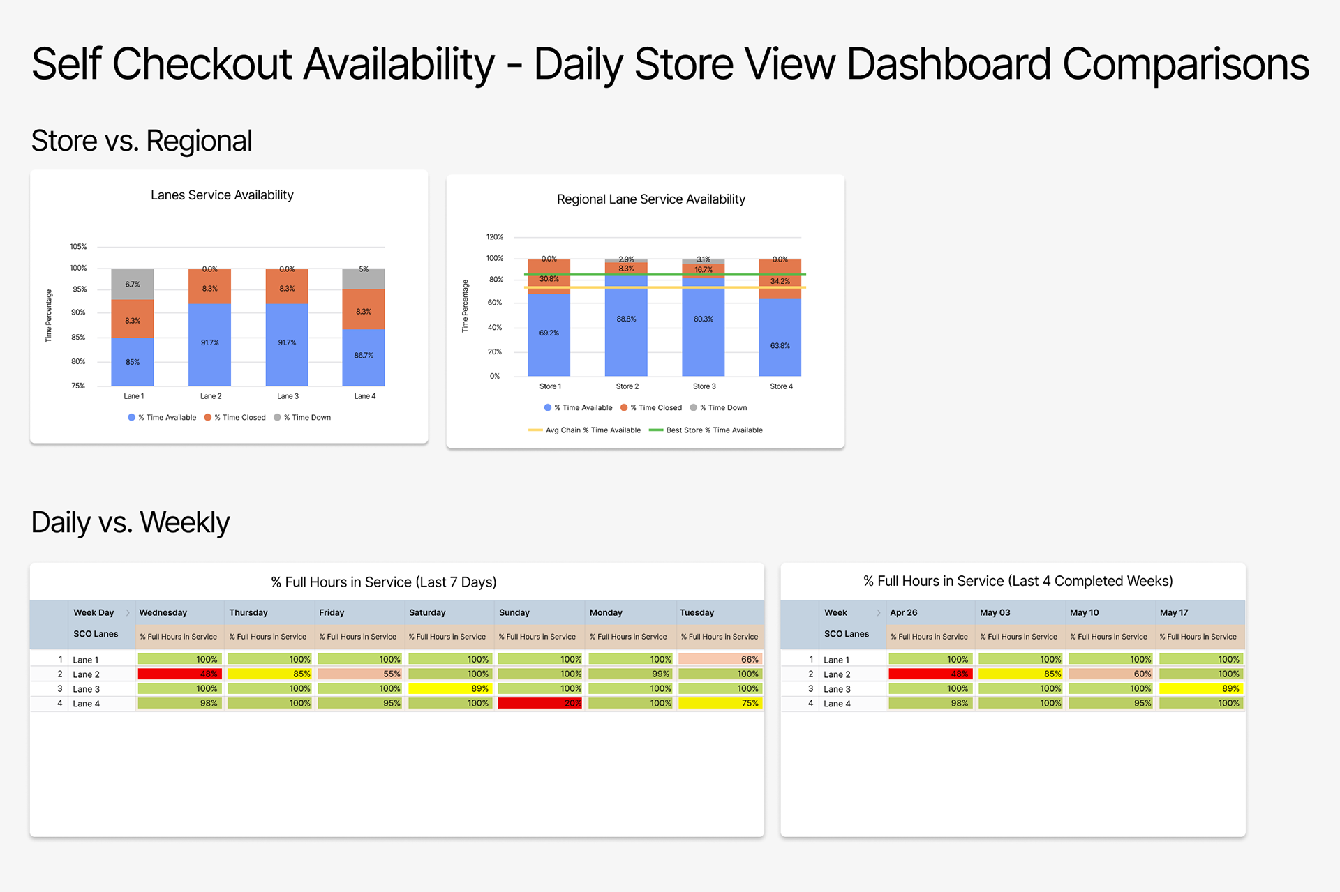Image resolution: width=1340 pixels, height=892 pixels.
Task: Toggle % Time Down legend in Regional chart
Action: pyautogui.click(x=718, y=408)
